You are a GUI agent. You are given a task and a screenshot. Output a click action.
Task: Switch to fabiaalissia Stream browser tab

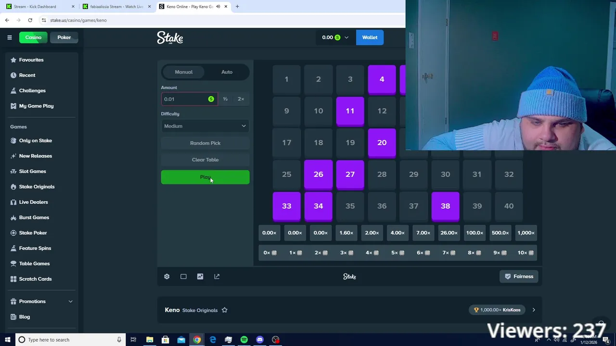[116, 7]
